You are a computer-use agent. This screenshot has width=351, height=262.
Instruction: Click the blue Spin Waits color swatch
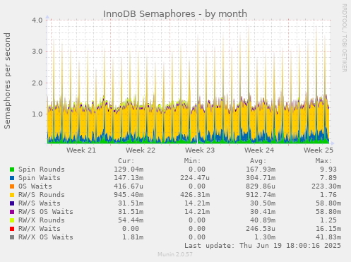(12, 178)
